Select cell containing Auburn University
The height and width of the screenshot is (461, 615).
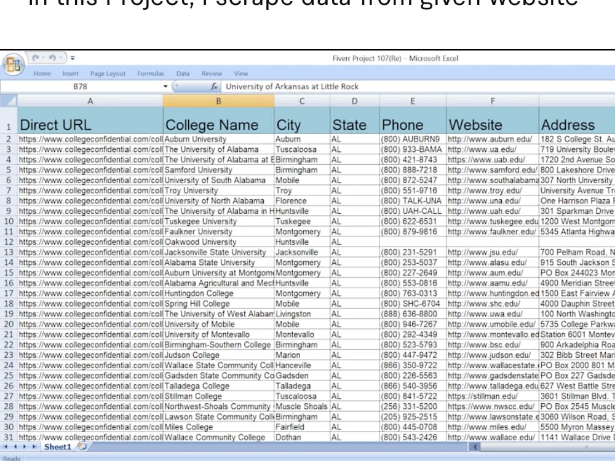tap(218, 139)
